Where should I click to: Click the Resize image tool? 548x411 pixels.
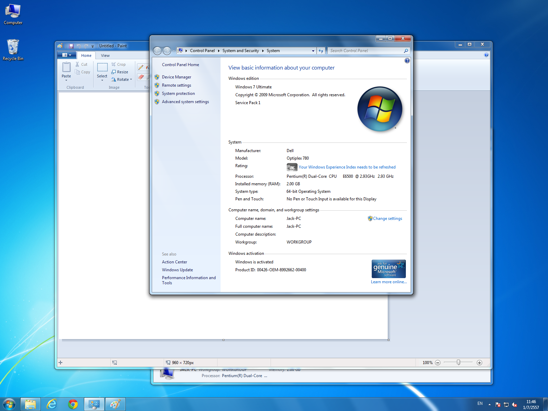[120, 72]
